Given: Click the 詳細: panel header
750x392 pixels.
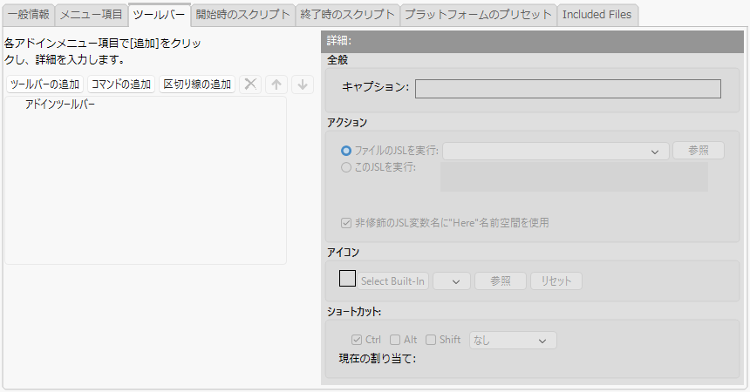Looking at the screenshot, I should coord(533,41).
